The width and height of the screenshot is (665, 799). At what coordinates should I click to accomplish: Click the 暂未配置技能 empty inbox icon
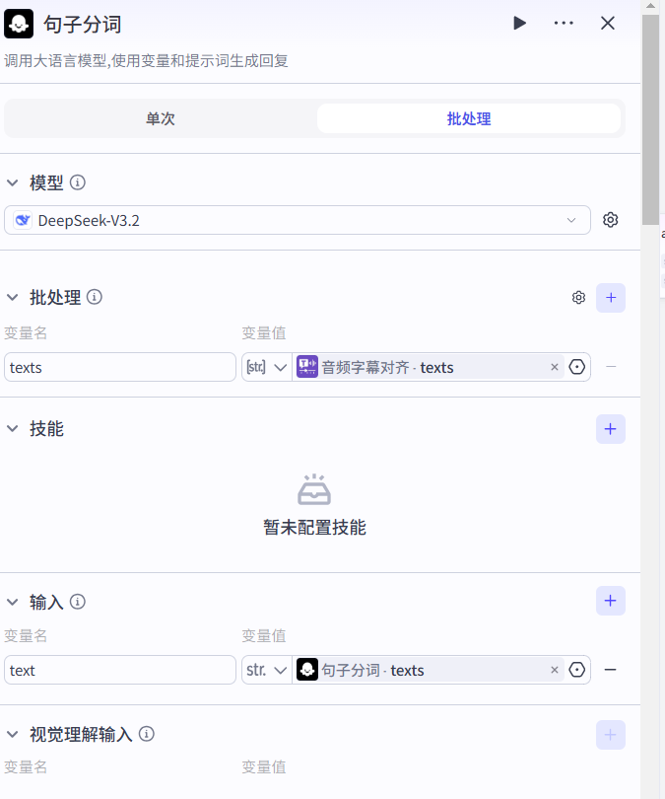(314, 489)
